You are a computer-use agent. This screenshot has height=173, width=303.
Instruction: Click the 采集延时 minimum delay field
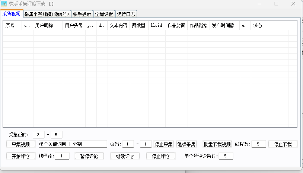click(x=38, y=135)
